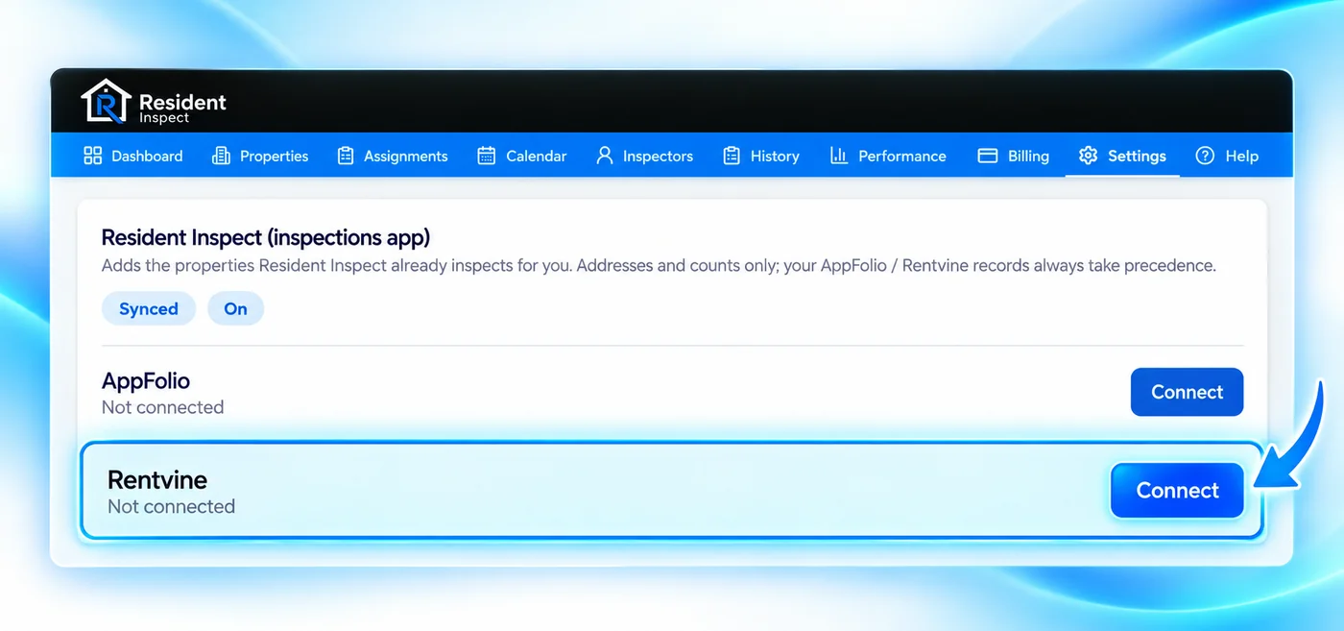Click the Calendar icon in navigation

(487, 156)
